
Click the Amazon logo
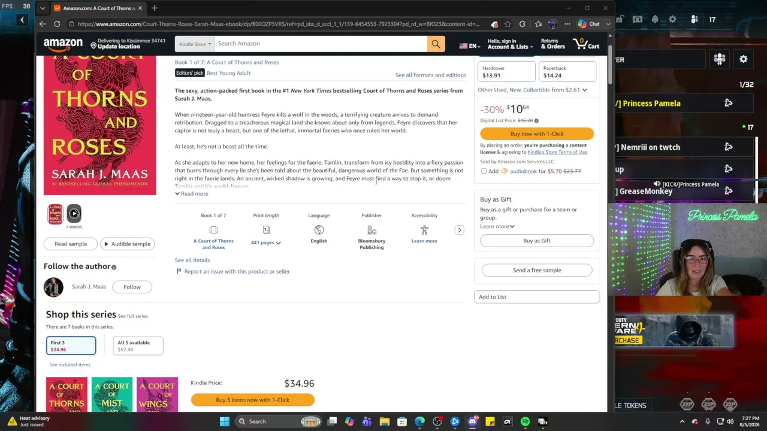pyautogui.click(x=63, y=44)
